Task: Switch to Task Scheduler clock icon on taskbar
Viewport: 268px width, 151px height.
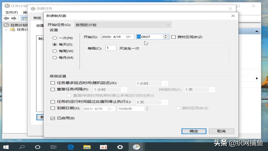Action: (137, 147)
